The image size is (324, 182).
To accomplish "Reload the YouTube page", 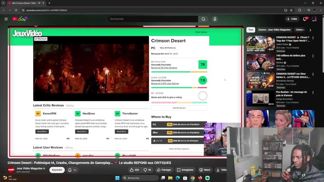I will click(x=16, y=10).
